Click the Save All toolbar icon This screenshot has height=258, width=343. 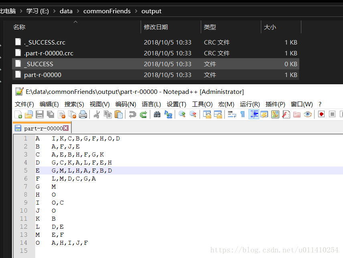(x=50, y=114)
